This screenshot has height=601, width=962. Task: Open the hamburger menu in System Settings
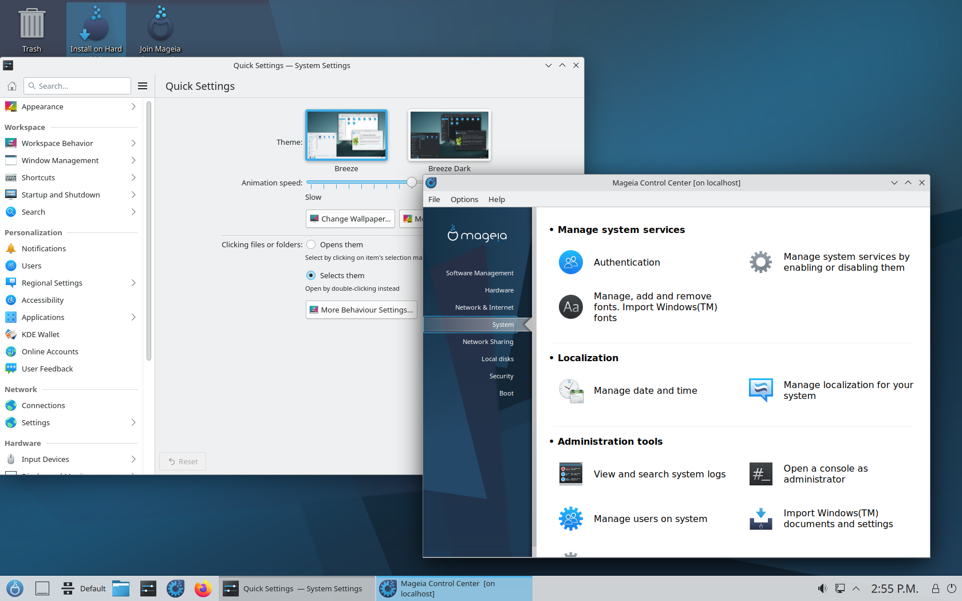tap(143, 86)
